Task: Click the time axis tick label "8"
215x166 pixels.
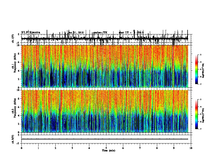Action: tap(157, 148)
